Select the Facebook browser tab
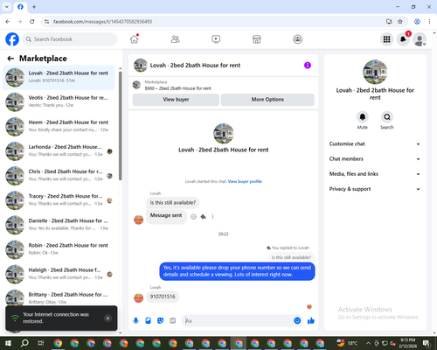This screenshot has width=437, height=350. 20,7
